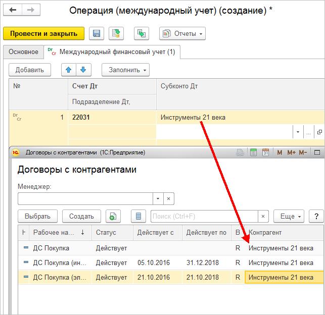Clear the Менеджер field with the x button
Screen dimensions: 325x315
point(168,199)
